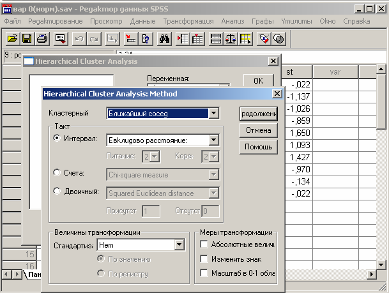Select the Интервал radio button
The image size is (389, 293).
(57, 138)
